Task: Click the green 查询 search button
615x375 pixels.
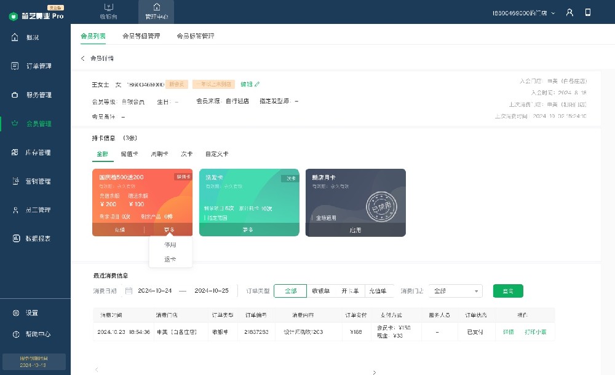Action: (508, 290)
